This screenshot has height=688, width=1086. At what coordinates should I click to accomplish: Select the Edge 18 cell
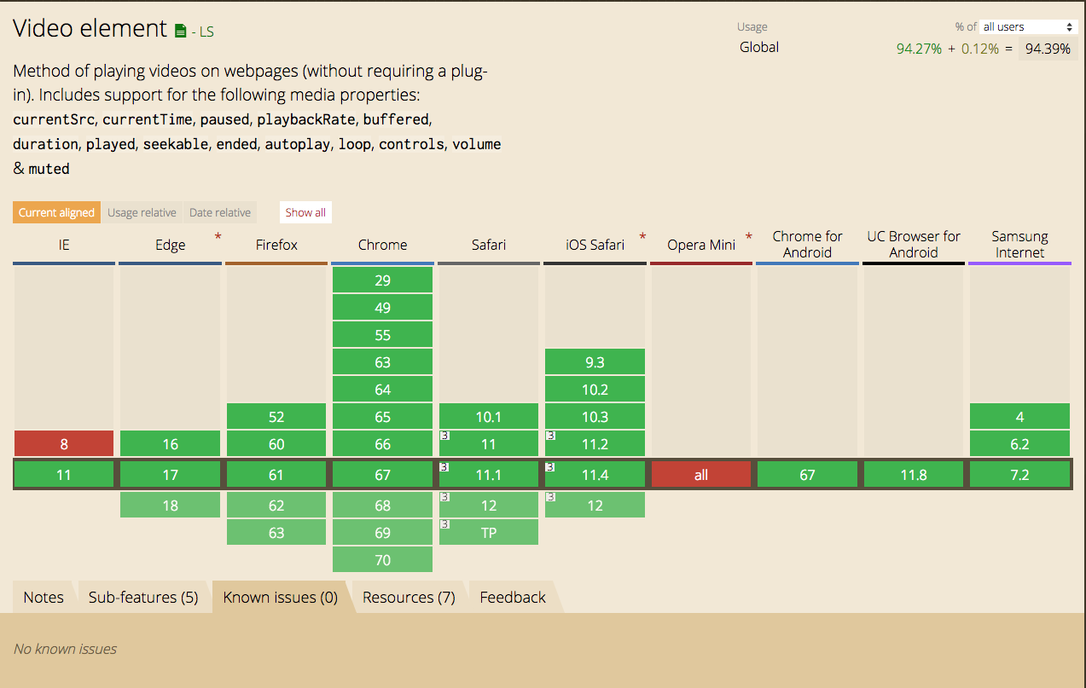[x=170, y=505]
